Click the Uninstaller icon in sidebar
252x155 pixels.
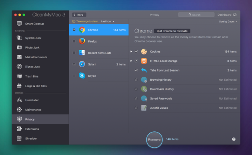coord(19,100)
